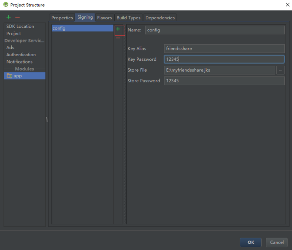Click the Name field containing config

[x=215, y=30]
